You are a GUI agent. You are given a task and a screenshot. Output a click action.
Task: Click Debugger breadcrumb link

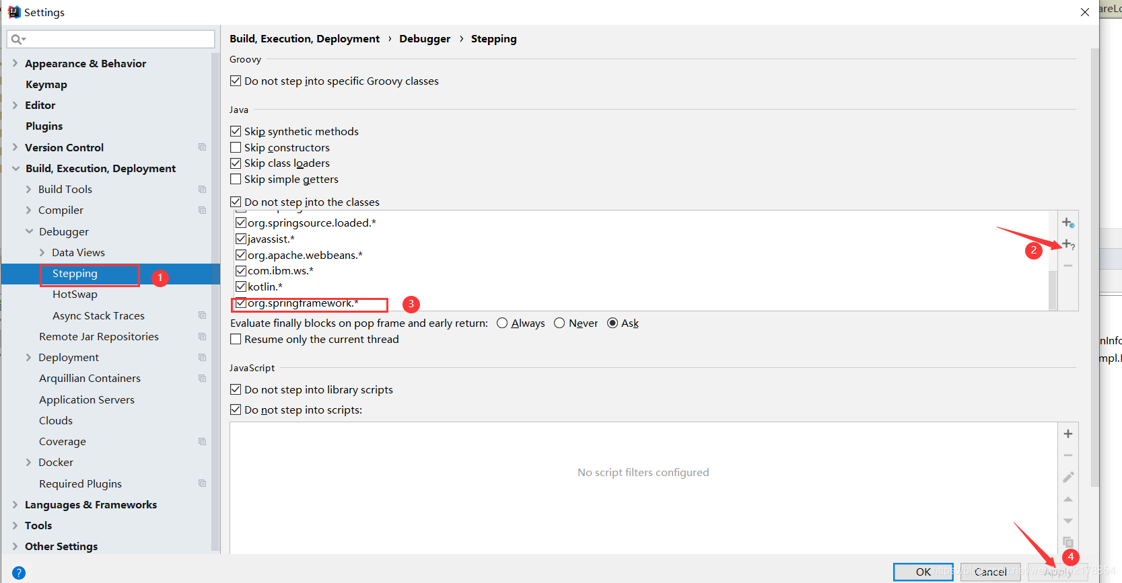(x=425, y=39)
